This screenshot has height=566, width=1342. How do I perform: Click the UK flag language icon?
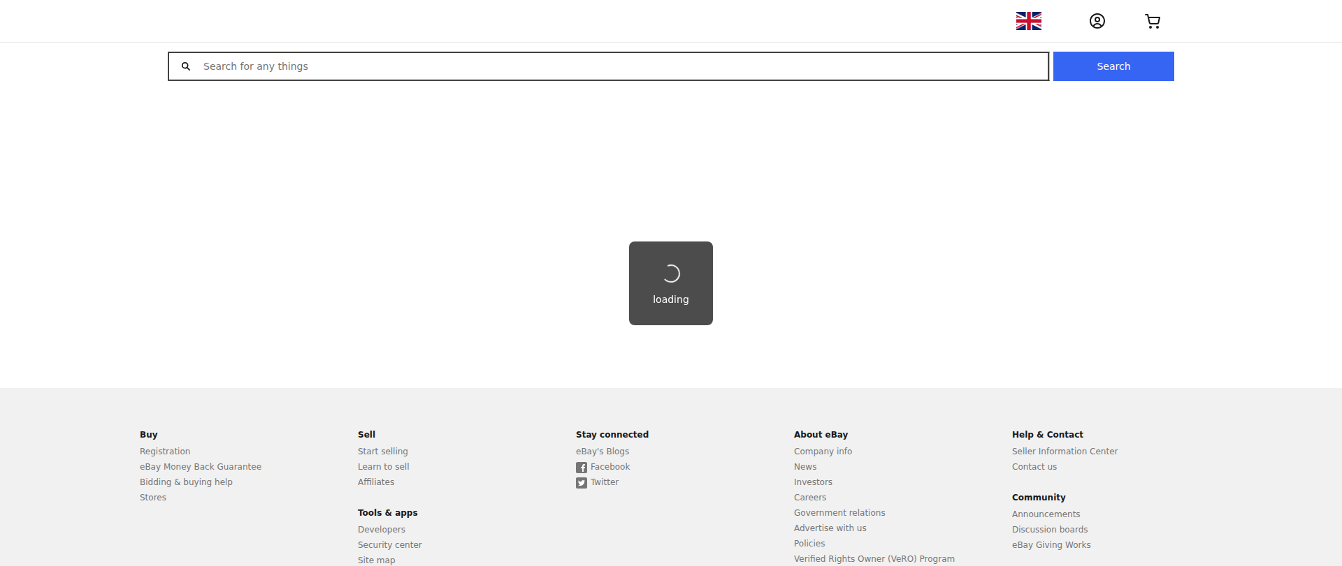[1028, 21]
